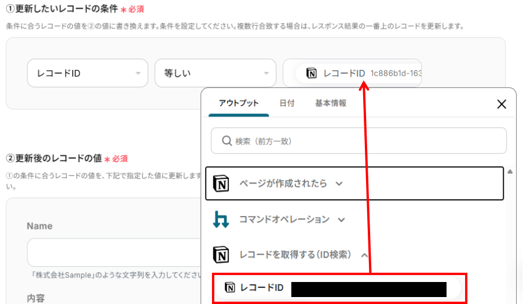523x304 pixels.
Task: Click the Notion icon in the condition value chip
Action: click(311, 73)
